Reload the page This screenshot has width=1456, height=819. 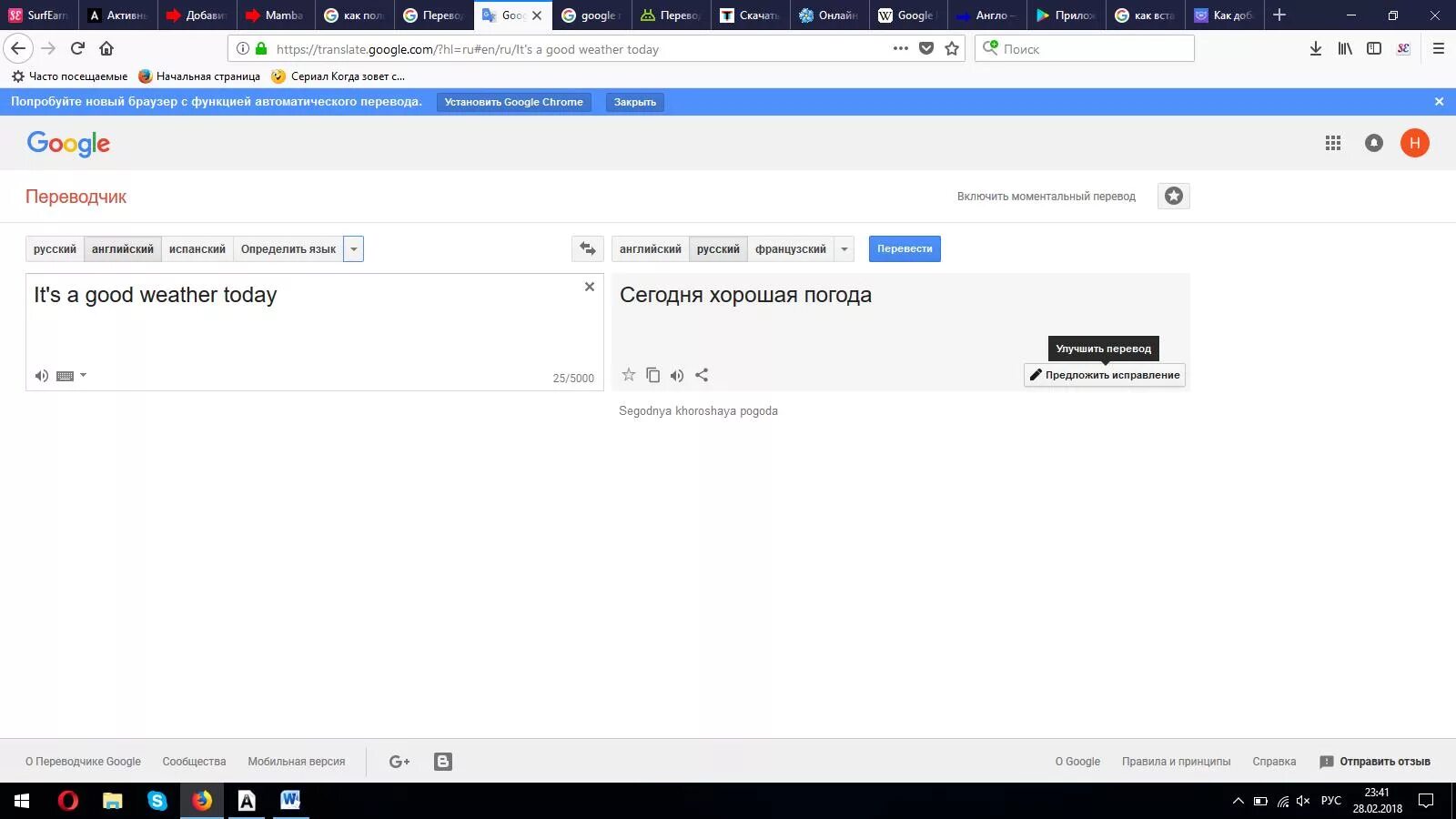tap(77, 49)
